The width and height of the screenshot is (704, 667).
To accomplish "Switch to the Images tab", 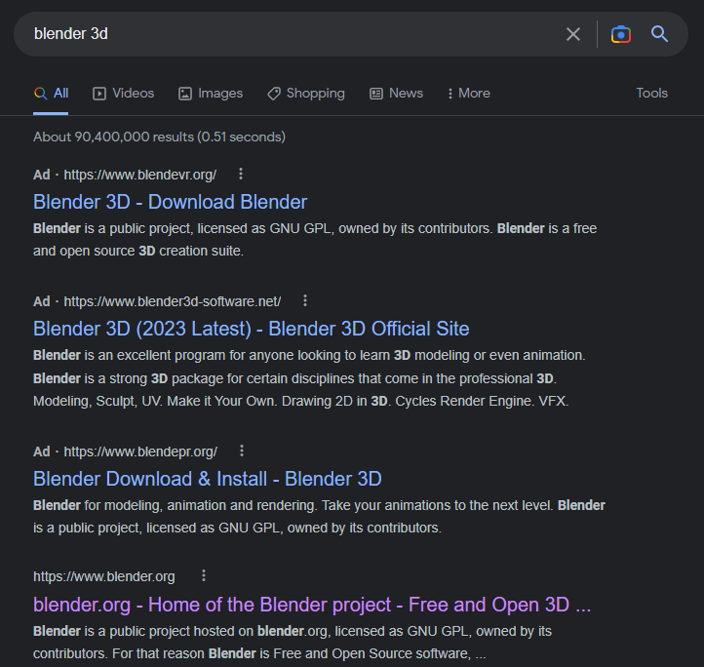I will coord(211,94).
